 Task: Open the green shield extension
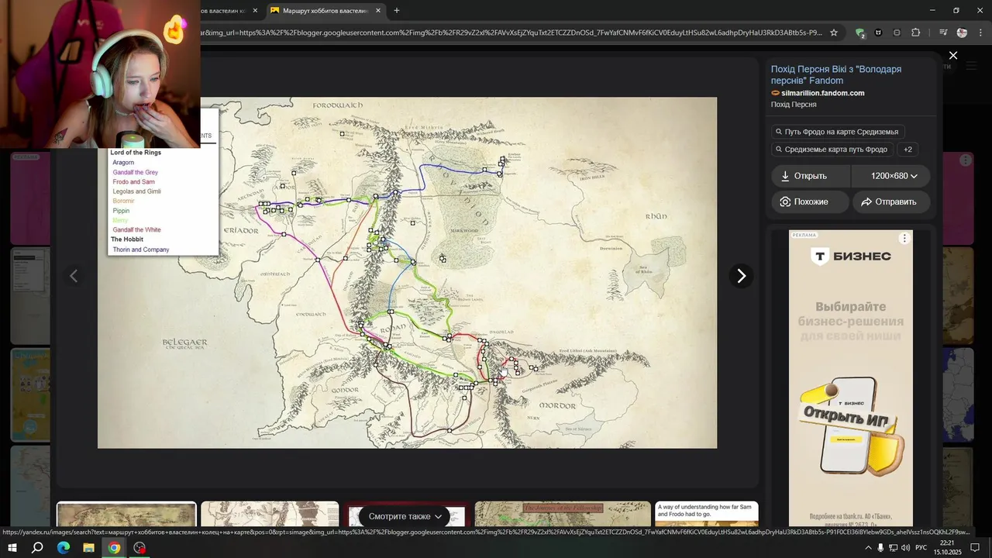[x=859, y=33]
